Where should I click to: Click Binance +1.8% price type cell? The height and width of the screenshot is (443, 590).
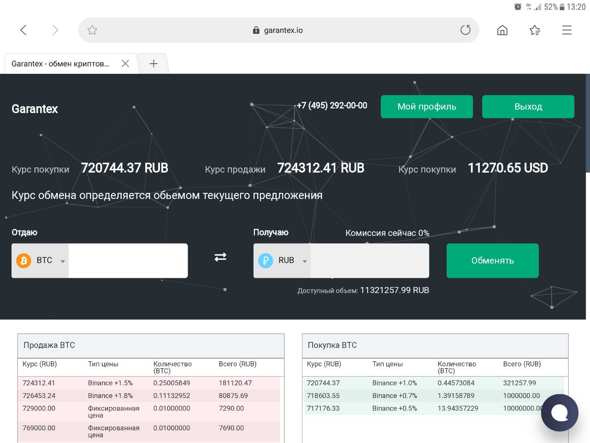tap(110, 396)
